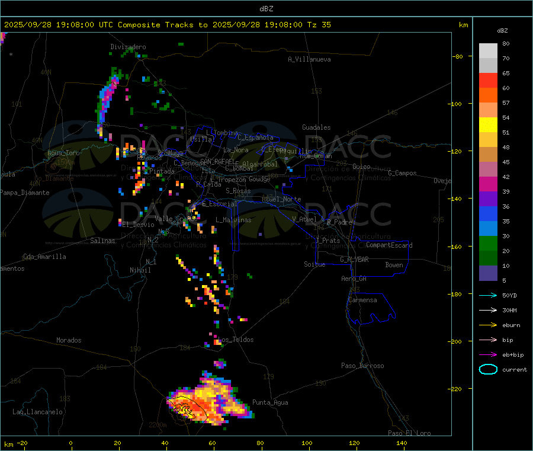Click the Salinas map label

(x=102, y=241)
